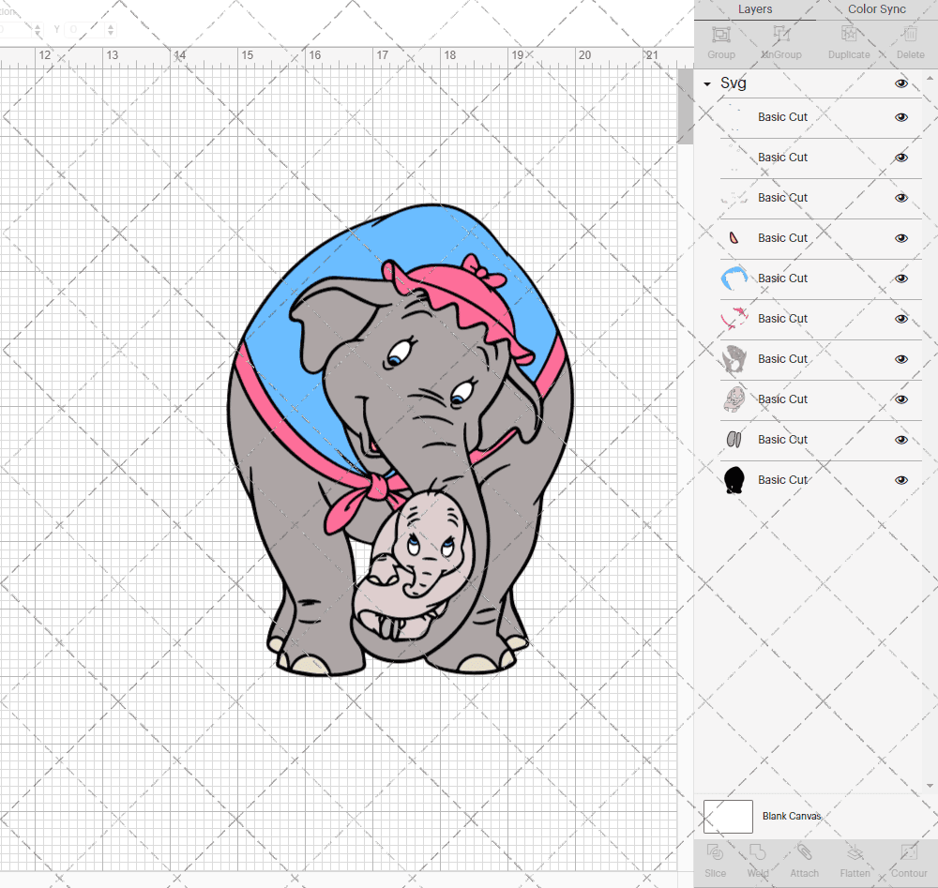Select the blue blanket layer thumbnail
The width and height of the screenshot is (938, 888).
[734, 278]
